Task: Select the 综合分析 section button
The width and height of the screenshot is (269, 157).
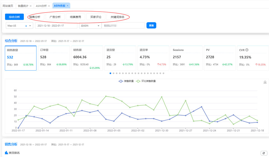Action: click(x=14, y=17)
